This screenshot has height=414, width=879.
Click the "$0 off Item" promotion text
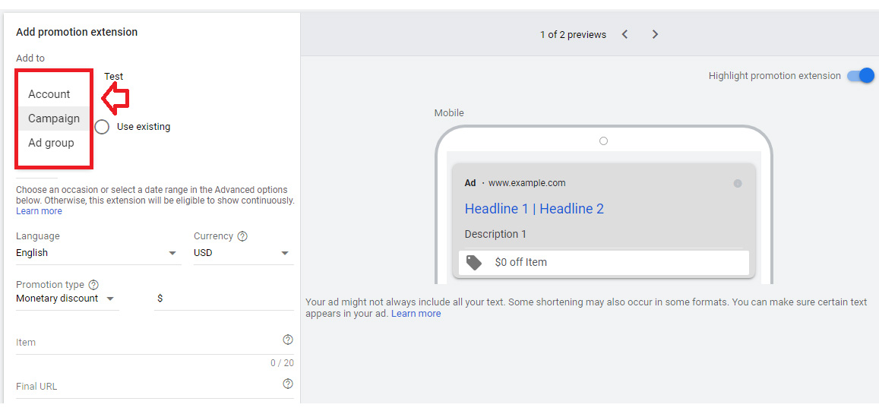click(x=520, y=262)
